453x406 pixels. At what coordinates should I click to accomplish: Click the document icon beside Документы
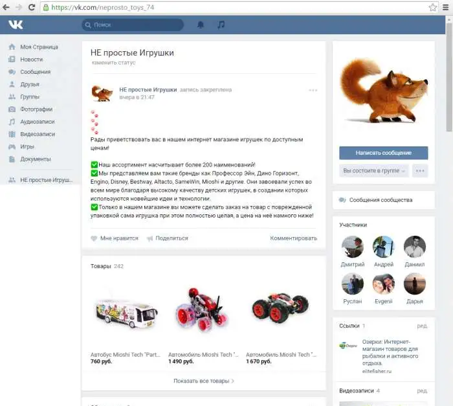pyautogui.click(x=12, y=159)
